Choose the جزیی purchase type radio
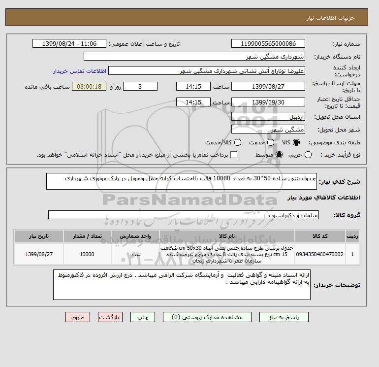379x367 pixels. point(308,155)
